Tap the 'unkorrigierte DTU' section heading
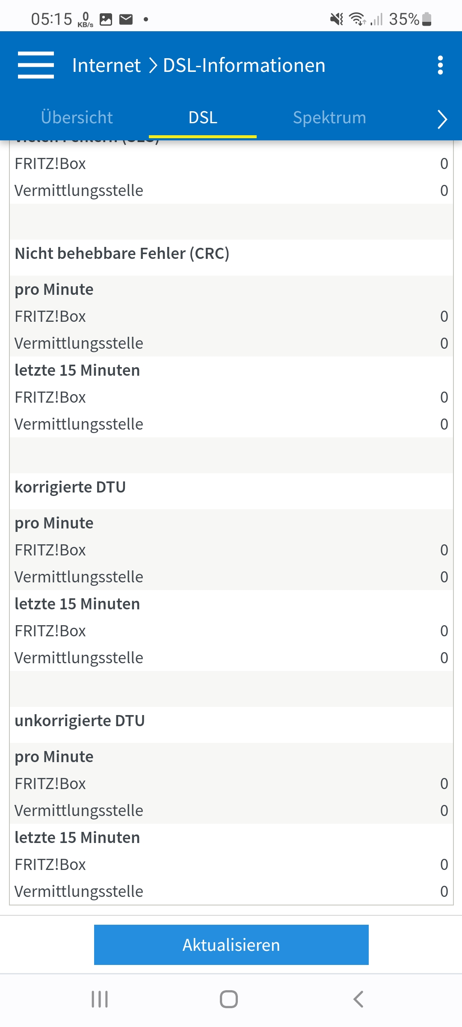Viewport: 462px width, 1027px height. click(x=80, y=721)
